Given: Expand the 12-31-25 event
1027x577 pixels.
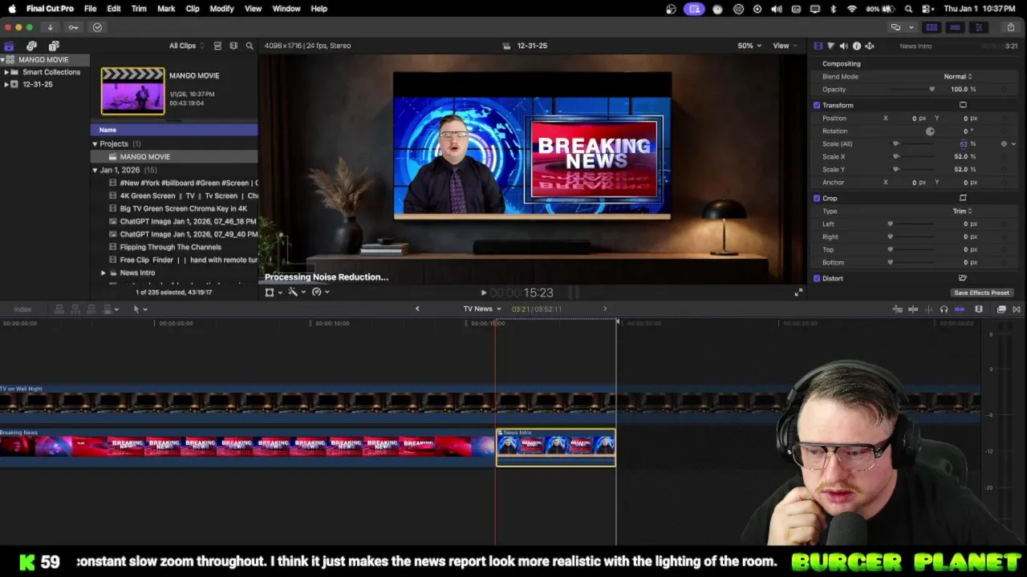Looking at the screenshot, I should [x=6, y=84].
